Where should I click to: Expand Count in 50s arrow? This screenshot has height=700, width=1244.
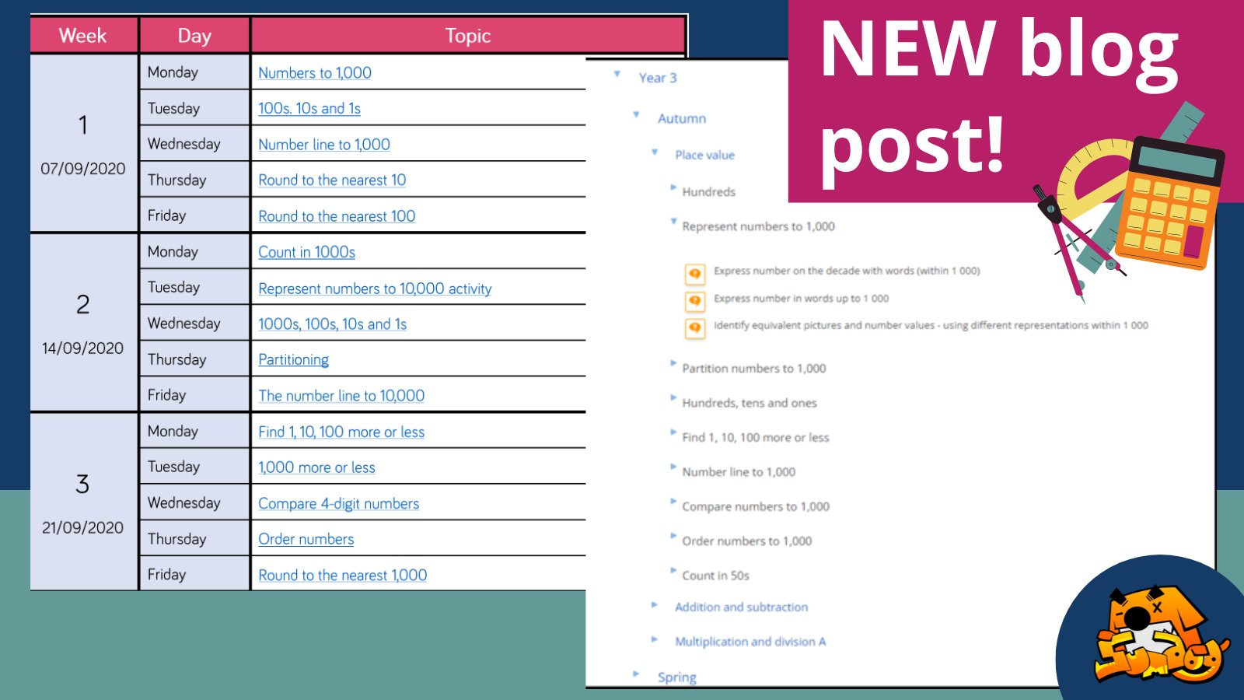click(673, 571)
